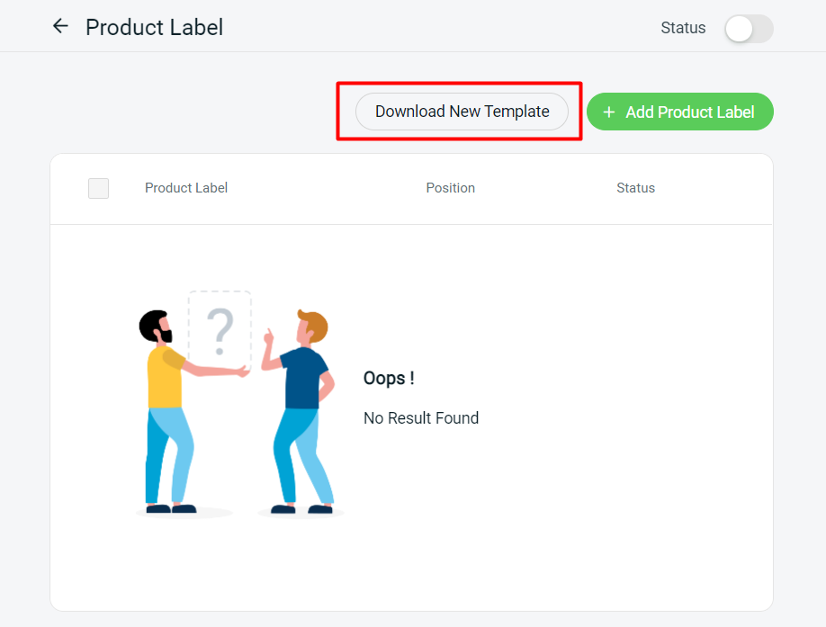This screenshot has width=826, height=627.
Task: Click the Product Label column header
Action: click(185, 188)
